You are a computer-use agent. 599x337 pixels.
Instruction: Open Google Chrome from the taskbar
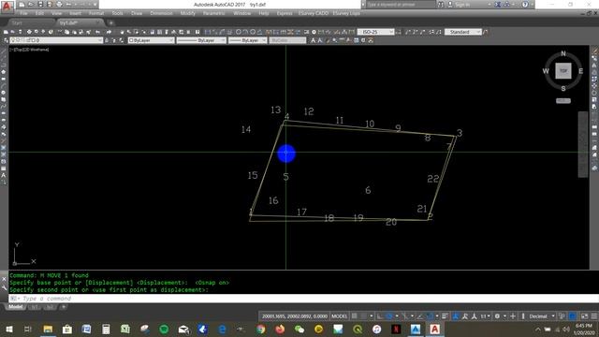tap(260, 329)
